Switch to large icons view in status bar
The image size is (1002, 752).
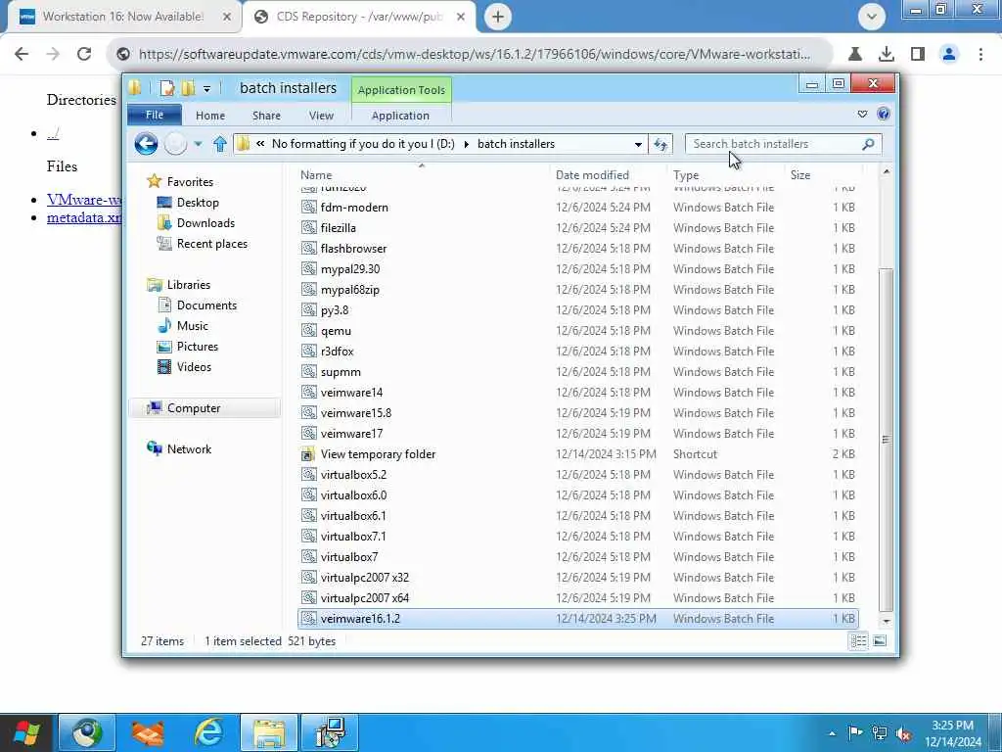(x=880, y=640)
